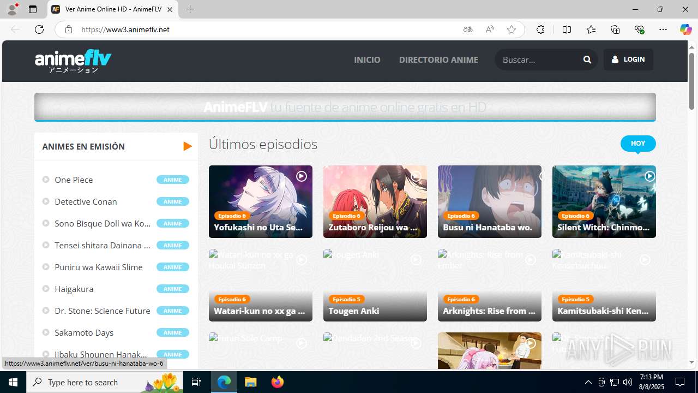This screenshot has height=393, width=698.
Task: Click the AnimeFLV logo
Action: click(73, 61)
